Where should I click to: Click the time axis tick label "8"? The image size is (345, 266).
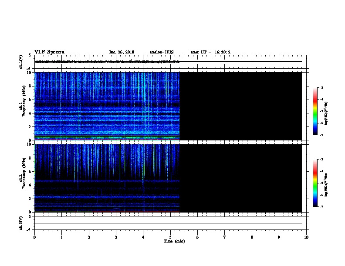click(252, 237)
